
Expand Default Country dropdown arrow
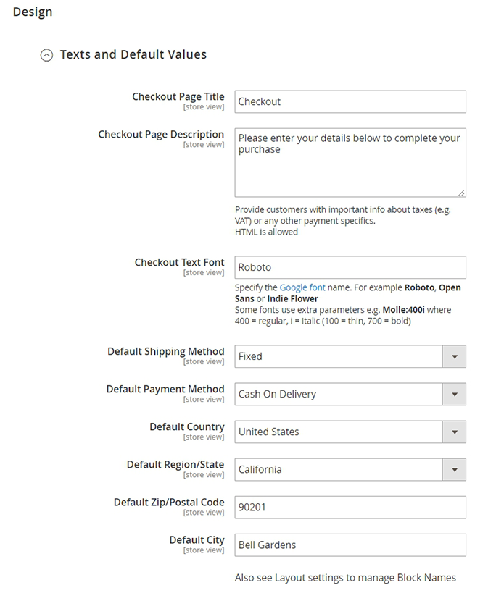click(455, 432)
